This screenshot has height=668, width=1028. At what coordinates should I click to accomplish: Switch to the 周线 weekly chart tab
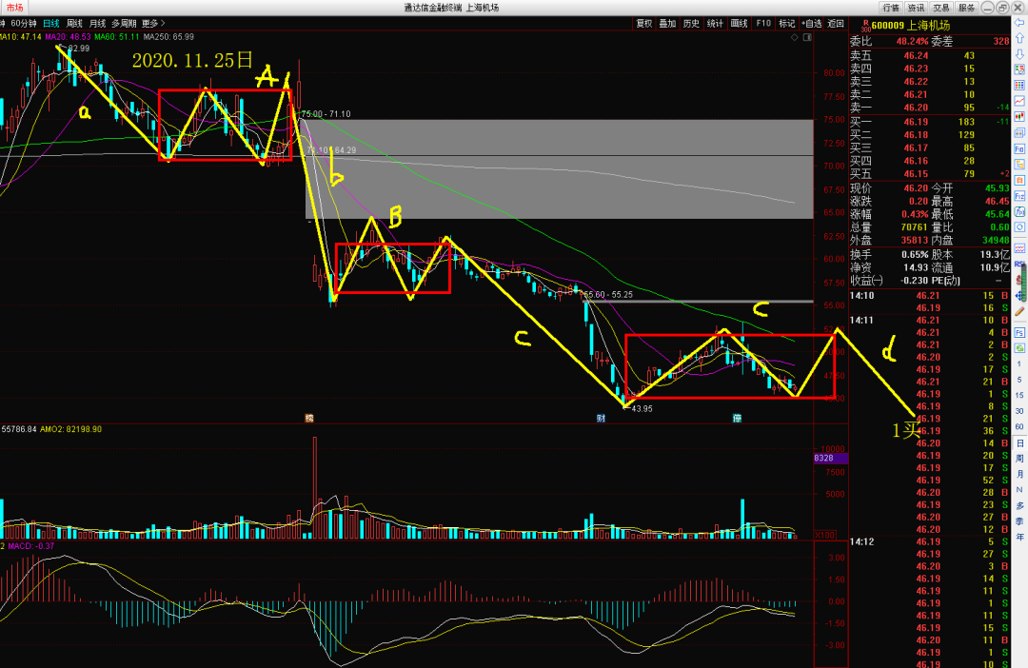point(75,24)
